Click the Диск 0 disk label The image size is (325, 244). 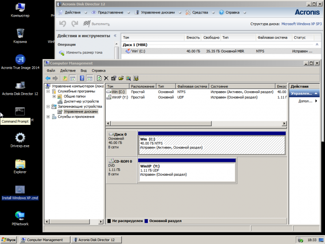coord(121,143)
